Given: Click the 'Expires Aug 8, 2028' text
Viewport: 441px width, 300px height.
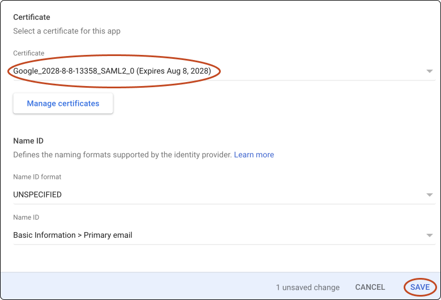Looking at the screenshot, I should pos(173,71).
